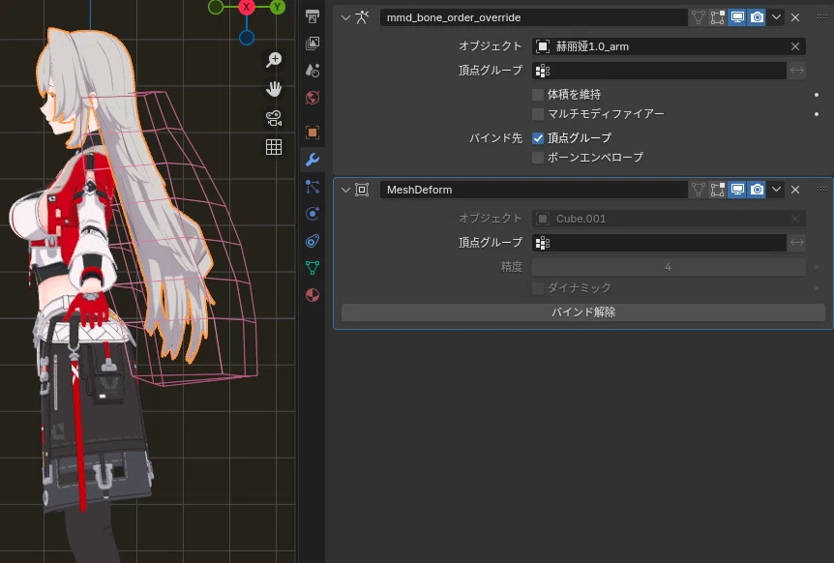Viewport: 834px width, 563px height.
Task: Open the Modifiers wrench tab
Action: click(313, 159)
